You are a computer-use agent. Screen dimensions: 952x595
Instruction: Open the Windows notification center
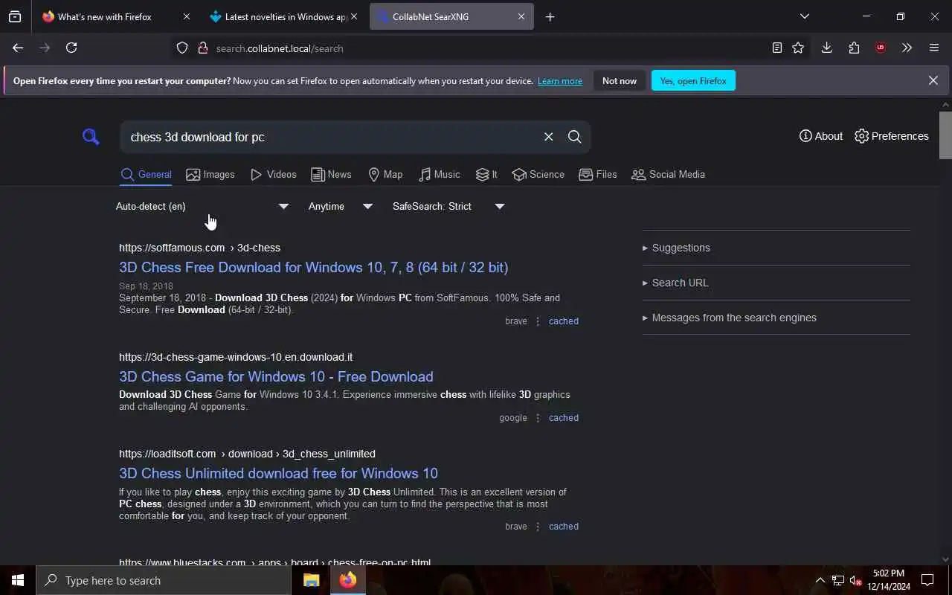[x=927, y=580]
